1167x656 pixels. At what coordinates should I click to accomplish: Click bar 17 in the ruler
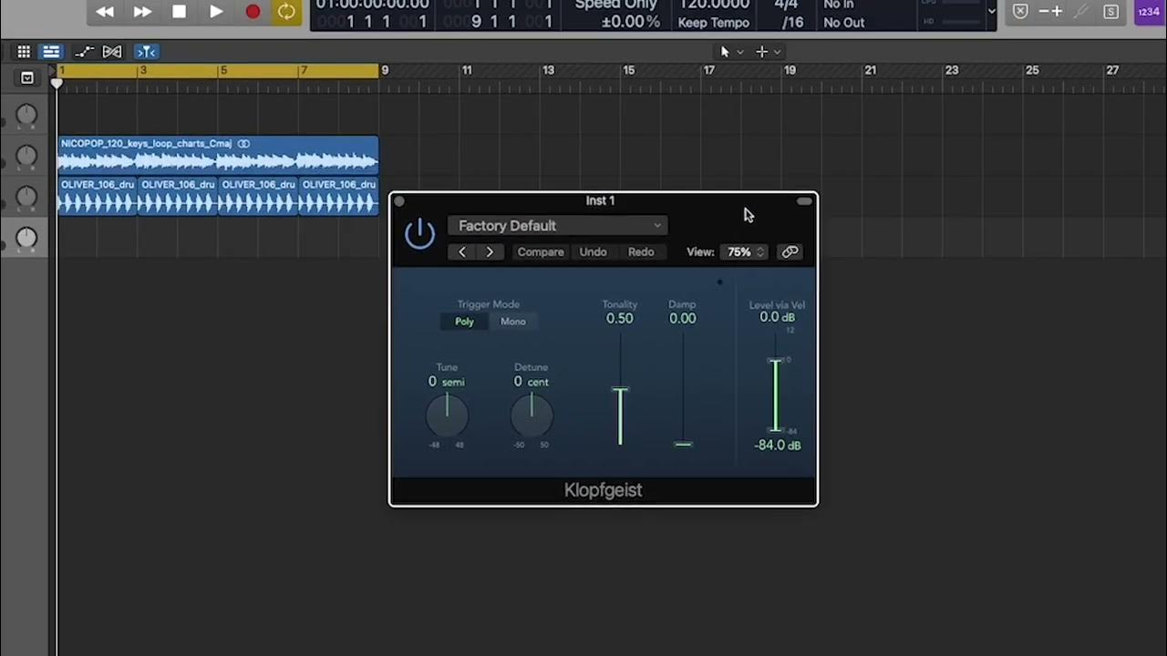pyautogui.click(x=708, y=70)
